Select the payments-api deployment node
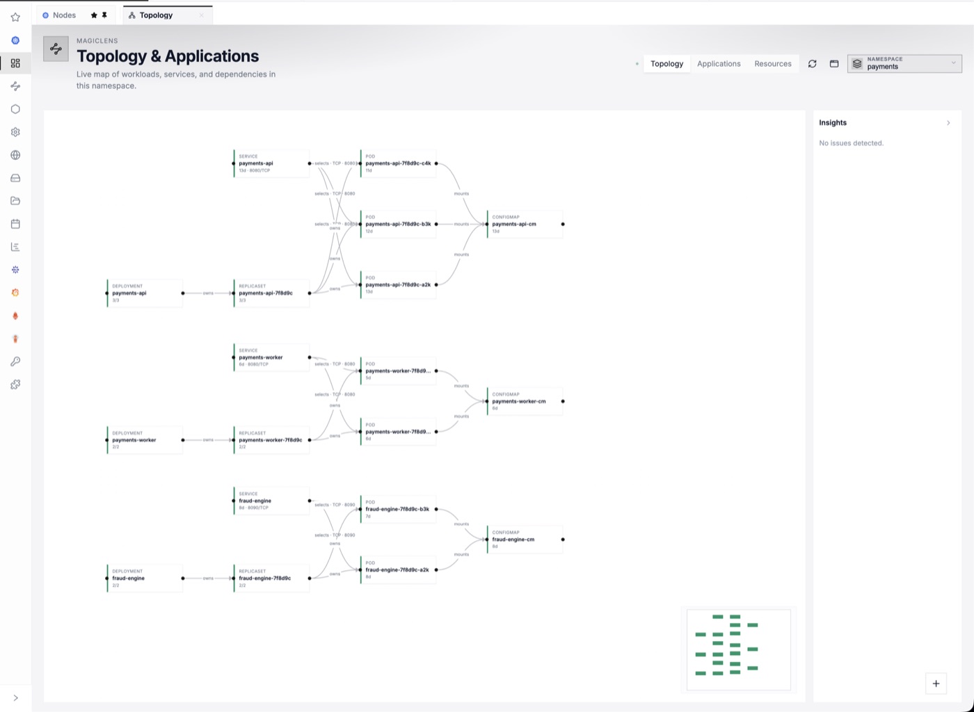The width and height of the screenshot is (974, 712). click(x=145, y=293)
